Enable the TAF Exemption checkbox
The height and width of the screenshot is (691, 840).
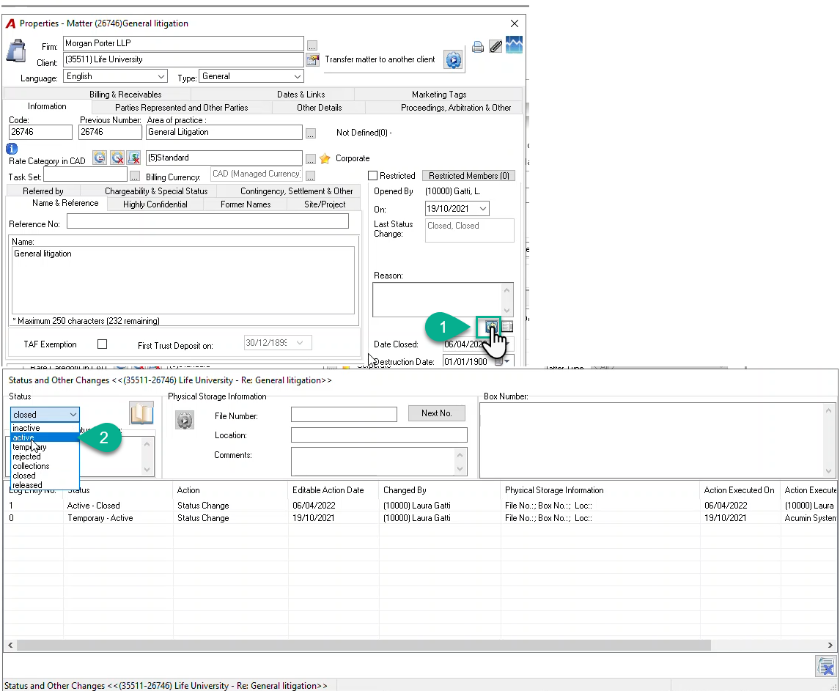pyautogui.click(x=103, y=344)
